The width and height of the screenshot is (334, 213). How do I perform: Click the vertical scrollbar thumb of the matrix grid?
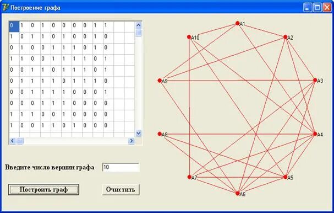[x=139, y=33]
